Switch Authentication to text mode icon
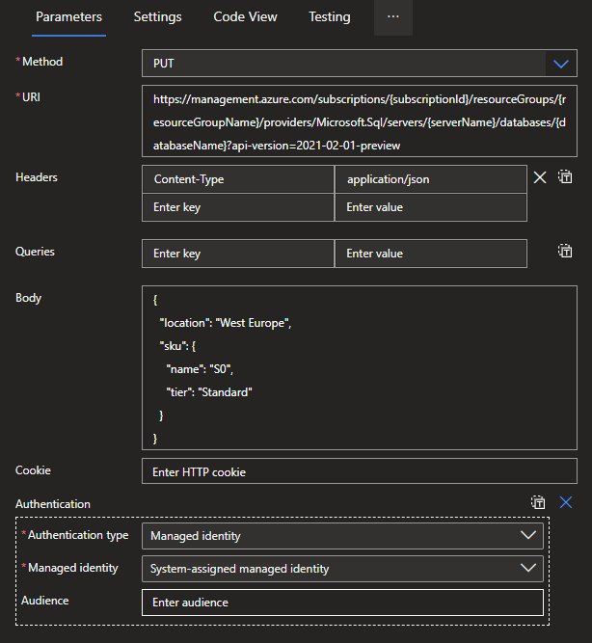Viewport: 592px width, 643px height. (539, 502)
